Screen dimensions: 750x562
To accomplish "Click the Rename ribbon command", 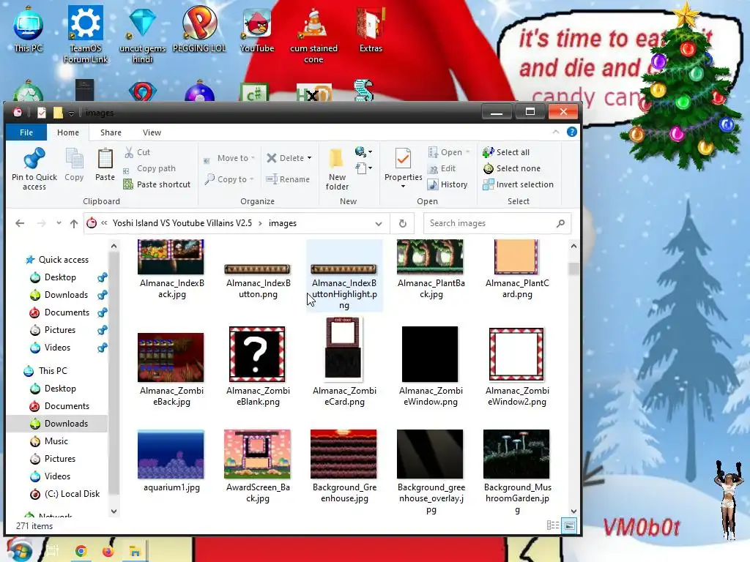I will (288, 179).
